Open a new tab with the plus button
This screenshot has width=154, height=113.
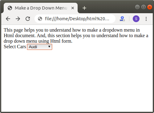pyautogui.click(x=84, y=8)
